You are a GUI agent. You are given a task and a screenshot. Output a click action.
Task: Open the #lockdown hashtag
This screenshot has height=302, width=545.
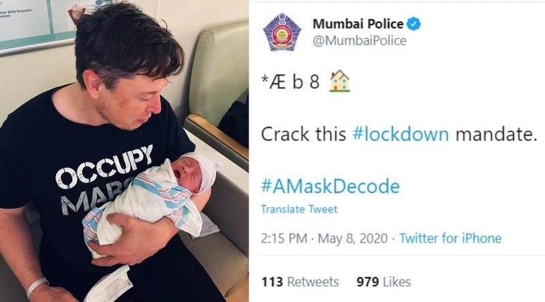(x=401, y=134)
